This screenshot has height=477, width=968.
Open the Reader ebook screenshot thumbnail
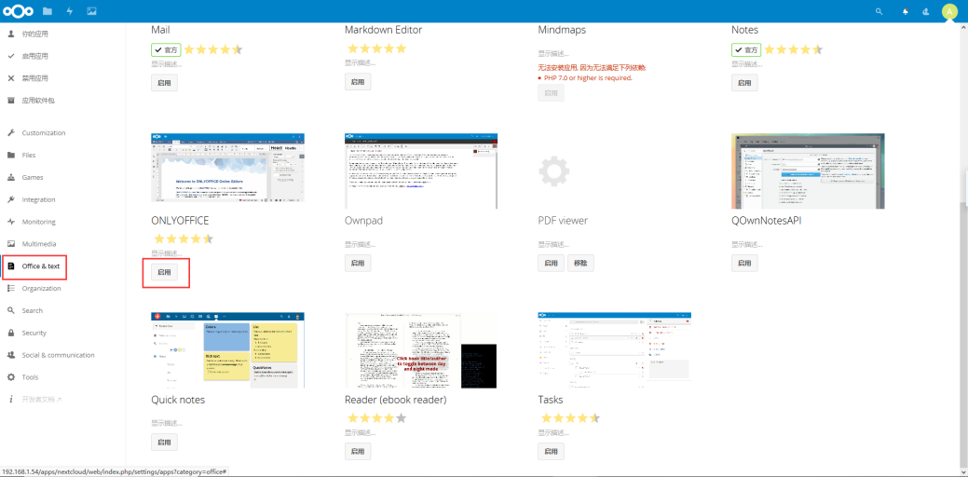tap(420, 350)
